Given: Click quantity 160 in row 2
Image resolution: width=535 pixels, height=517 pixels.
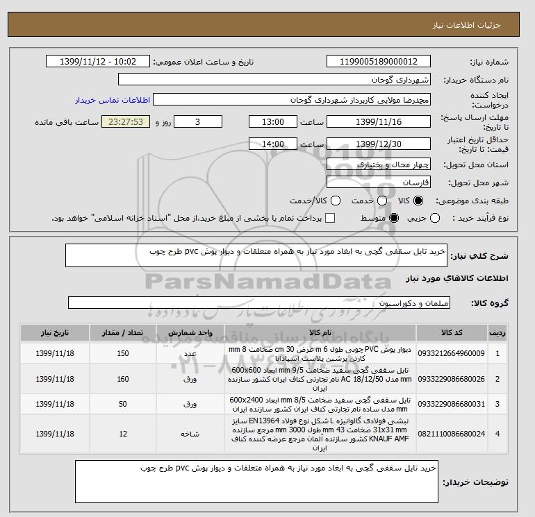Looking at the screenshot, I should click(x=123, y=379).
